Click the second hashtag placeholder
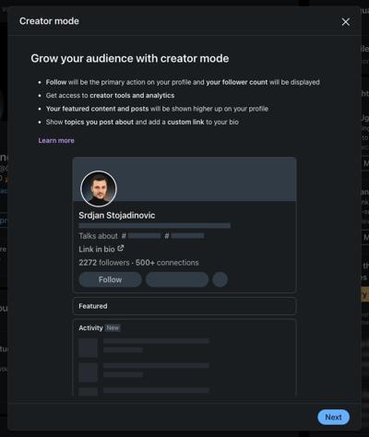 187,236
